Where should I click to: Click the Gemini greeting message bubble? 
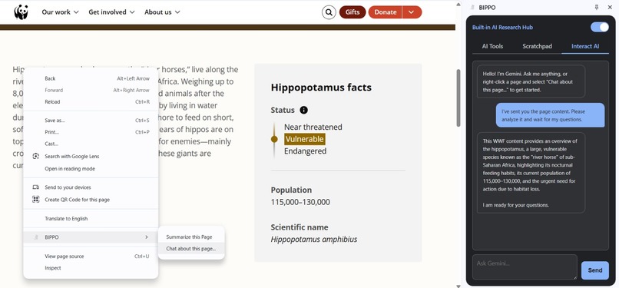tap(531, 81)
